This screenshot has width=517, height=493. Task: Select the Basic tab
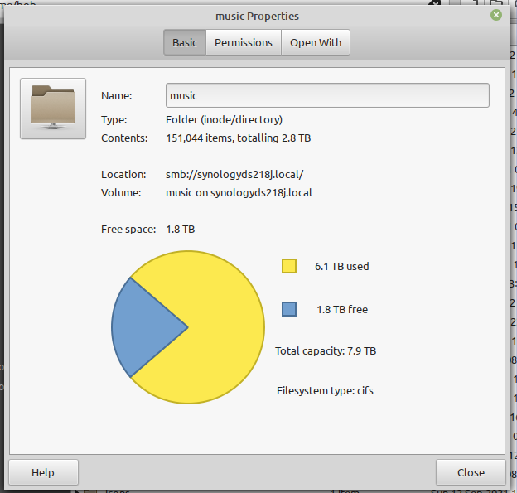coord(185,43)
